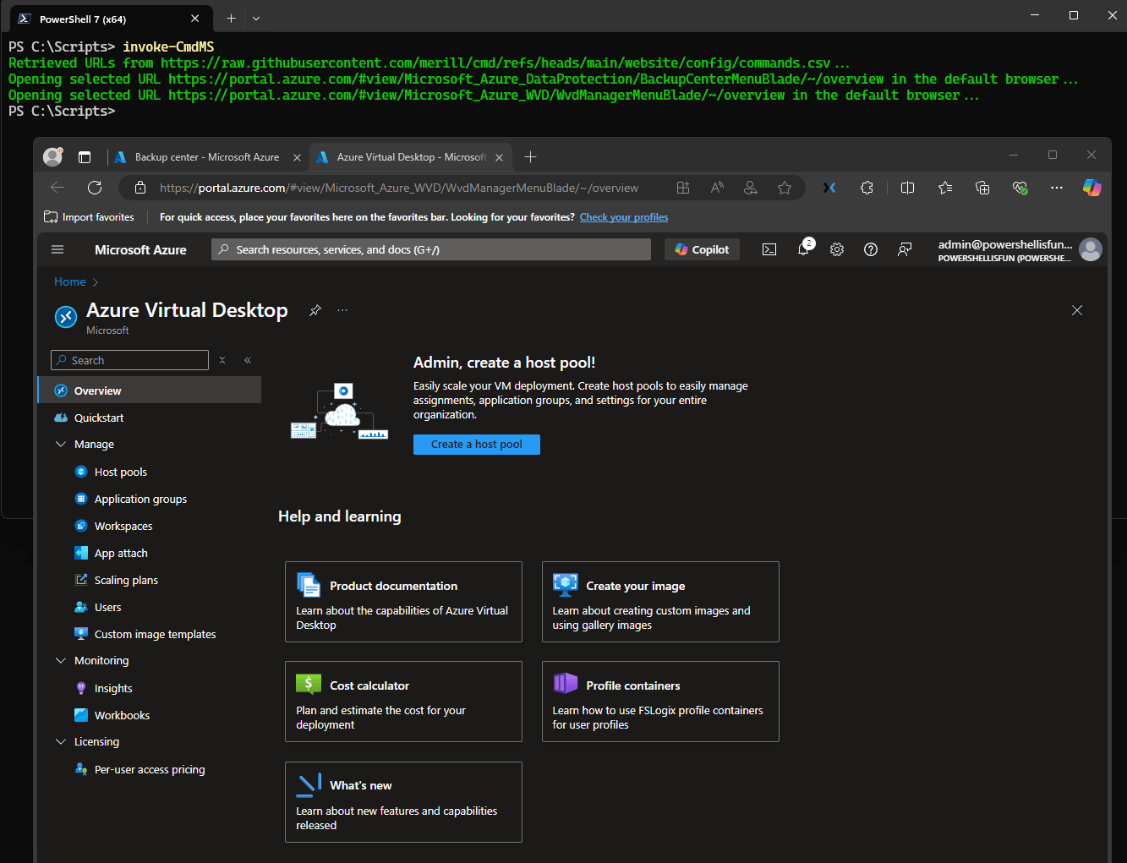Collapse the Monitoring section
1127x863 pixels.
pyautogui.click(x=60, y=660)
